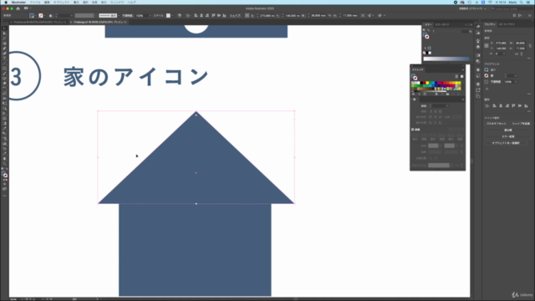
Task: Open the stroke weight dropdown in control bar
Action: point(71,15)
